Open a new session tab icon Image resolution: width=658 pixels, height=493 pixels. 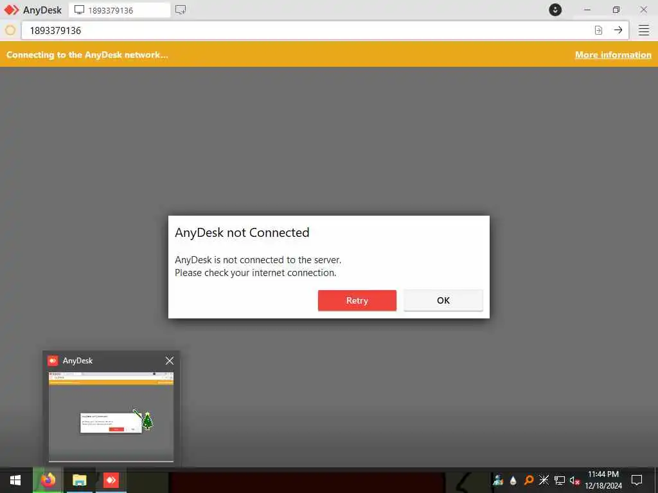point(181,10)
